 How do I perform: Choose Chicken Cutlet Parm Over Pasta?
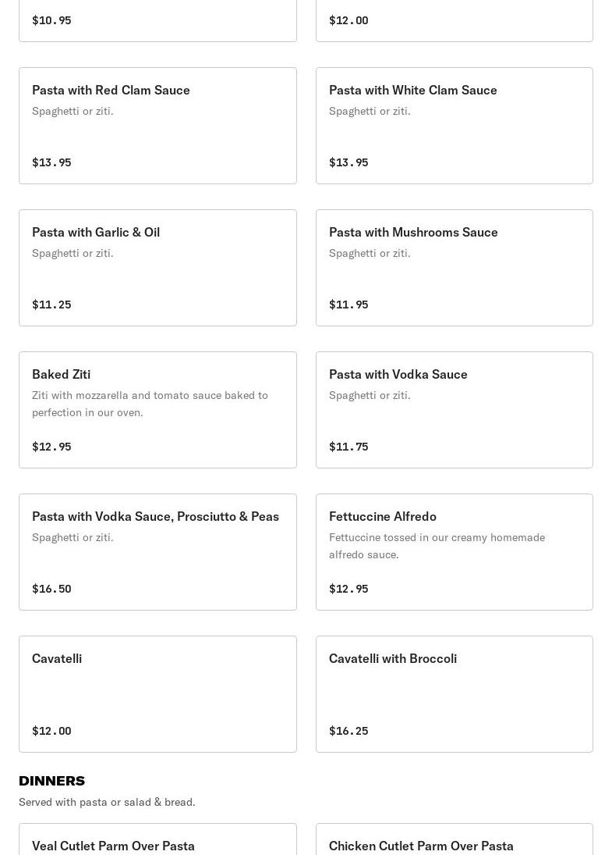pos(454,842)
